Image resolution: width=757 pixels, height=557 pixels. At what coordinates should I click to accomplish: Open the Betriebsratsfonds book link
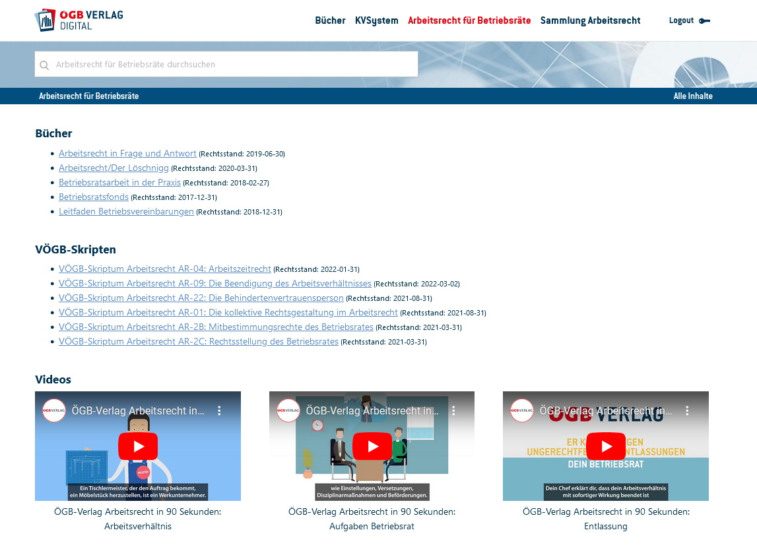coord(94,197)
